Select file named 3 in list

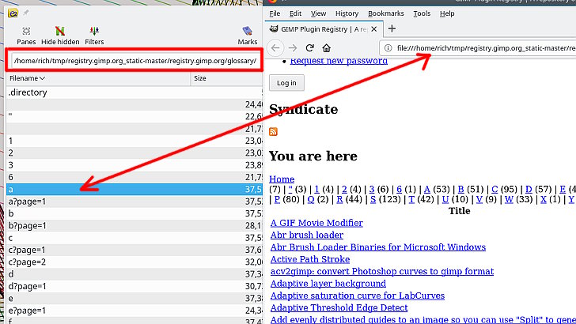pos(134,165)
